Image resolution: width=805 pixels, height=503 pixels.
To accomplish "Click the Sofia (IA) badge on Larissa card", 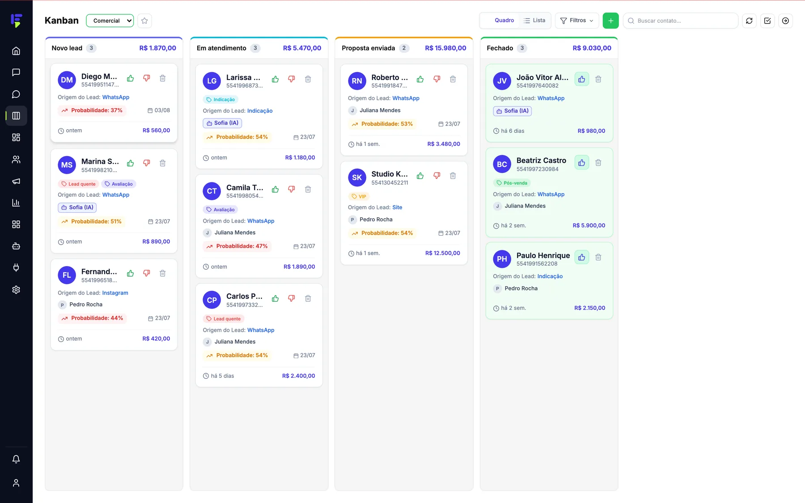I will [222, 123].
